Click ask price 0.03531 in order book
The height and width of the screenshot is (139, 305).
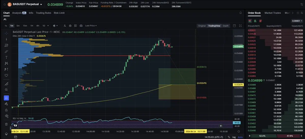(x=252, y=30)
